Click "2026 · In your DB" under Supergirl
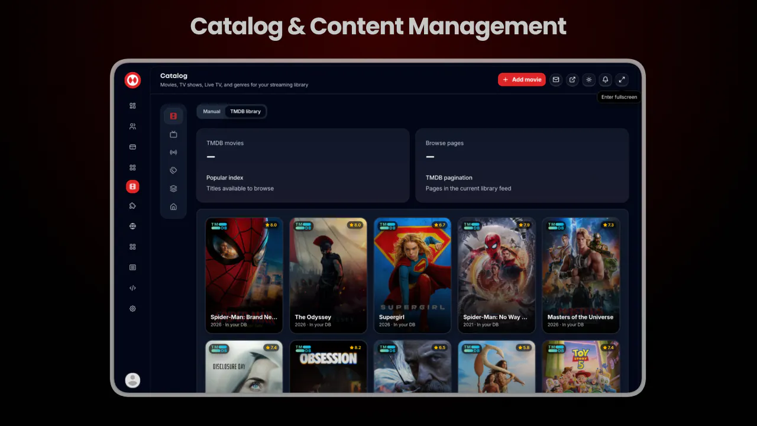757x426 pixels. click(x=397, y=325)
